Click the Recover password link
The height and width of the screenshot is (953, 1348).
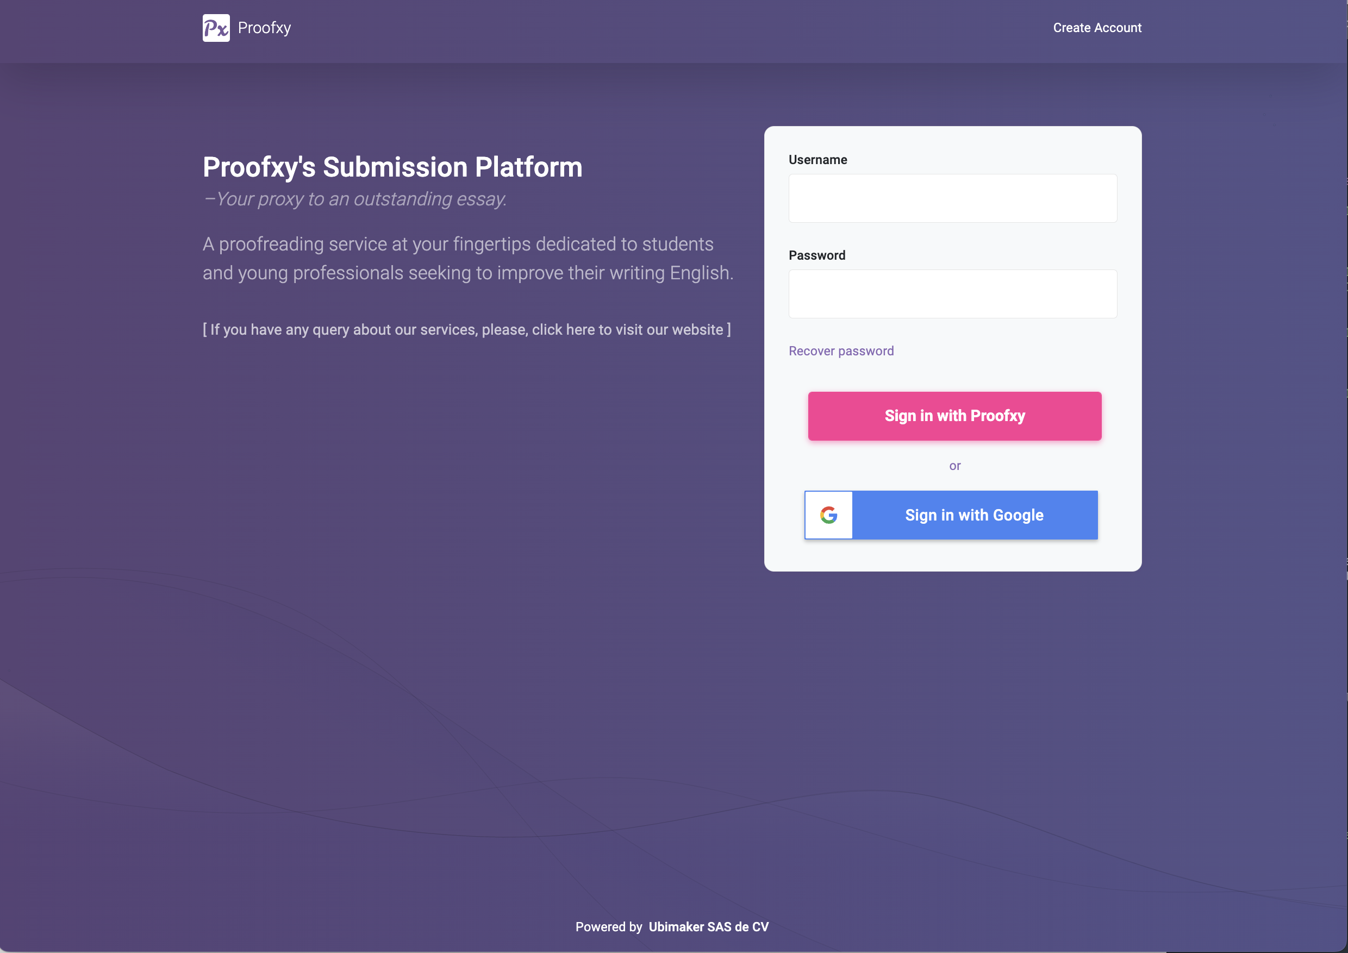841,350
